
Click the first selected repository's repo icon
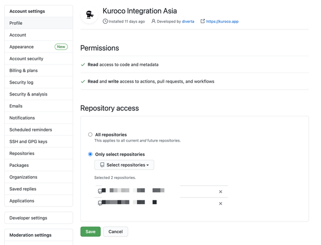pos(100,191)
